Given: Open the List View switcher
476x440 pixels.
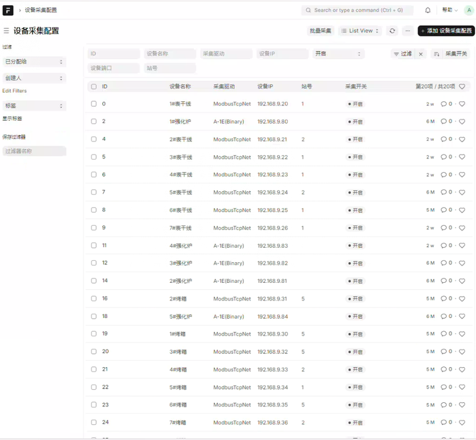Looking at the screenshot, I should (x=360, y=31).
